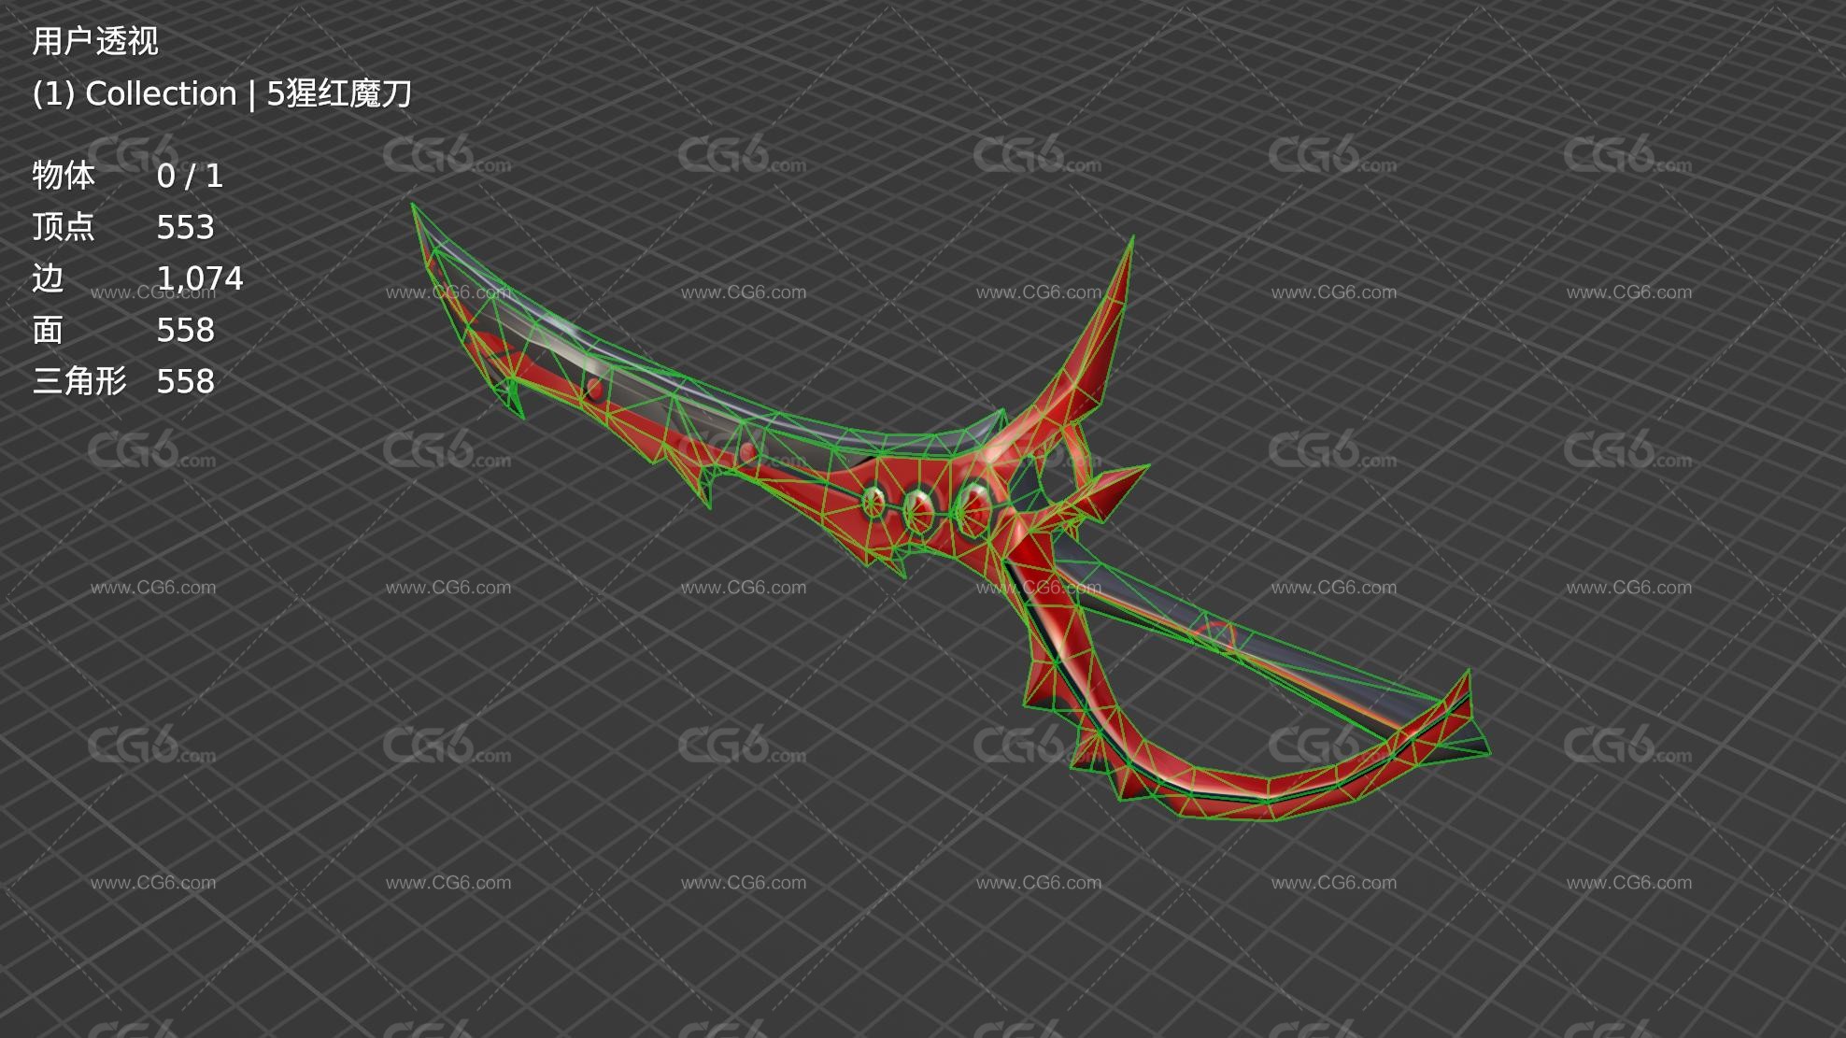Image resolution: width=1846 pixels, height=1038 pixels.
Task: Click the '顶点' statistics label
Action: click(64, 227)
